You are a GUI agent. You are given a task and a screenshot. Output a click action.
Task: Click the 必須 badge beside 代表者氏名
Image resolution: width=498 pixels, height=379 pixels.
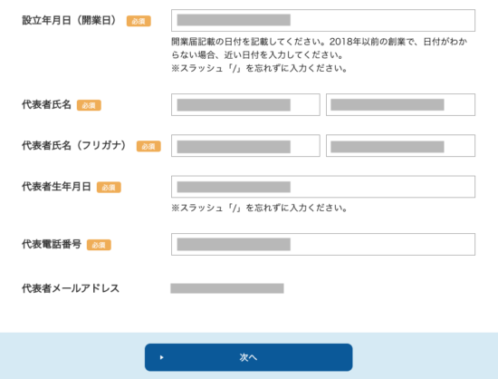89,105
